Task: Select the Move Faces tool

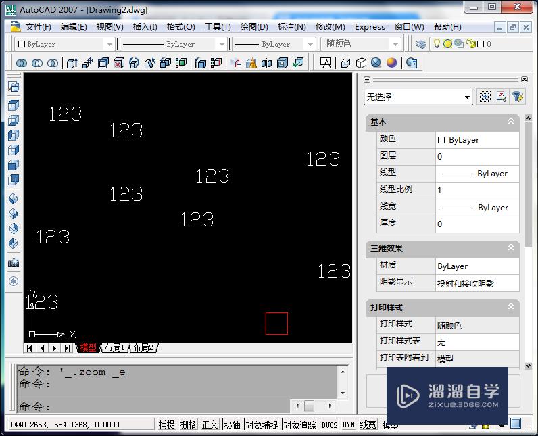Action: (87, 63)
